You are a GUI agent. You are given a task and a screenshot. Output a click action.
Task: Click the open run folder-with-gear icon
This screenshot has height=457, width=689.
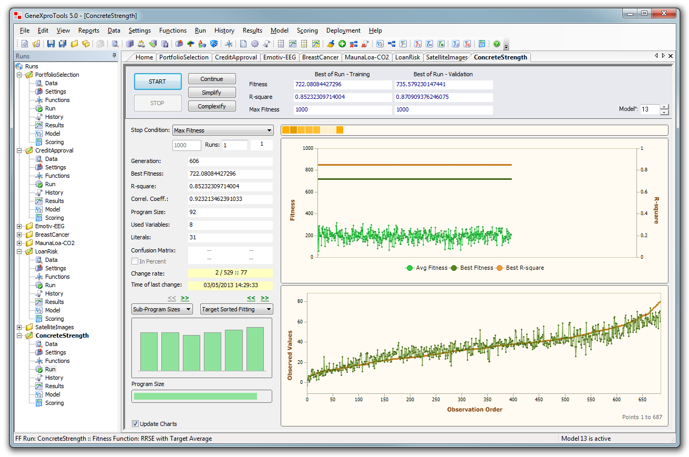point(36,44)
